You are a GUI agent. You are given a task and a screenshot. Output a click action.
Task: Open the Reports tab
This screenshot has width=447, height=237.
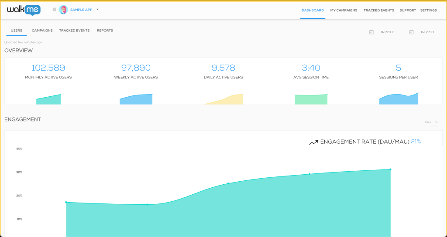click(105, 30)
